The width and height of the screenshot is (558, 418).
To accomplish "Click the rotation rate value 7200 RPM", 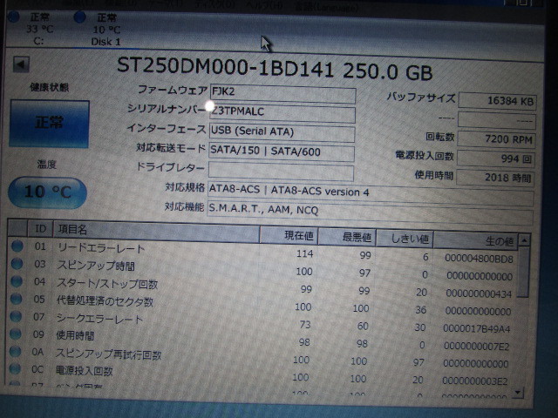I will click(496, 139).
